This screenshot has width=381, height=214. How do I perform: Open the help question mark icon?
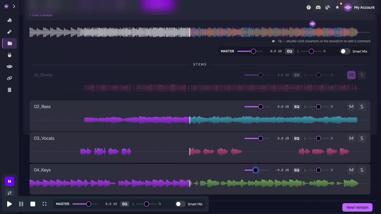pos(309,7)
